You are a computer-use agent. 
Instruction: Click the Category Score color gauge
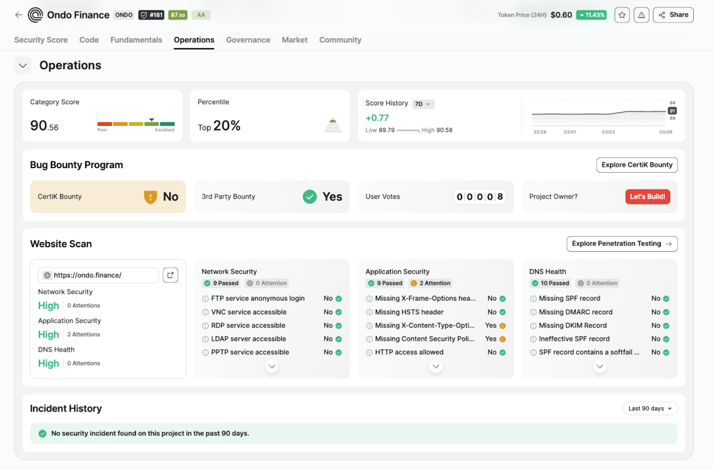(x=136, y=123)
